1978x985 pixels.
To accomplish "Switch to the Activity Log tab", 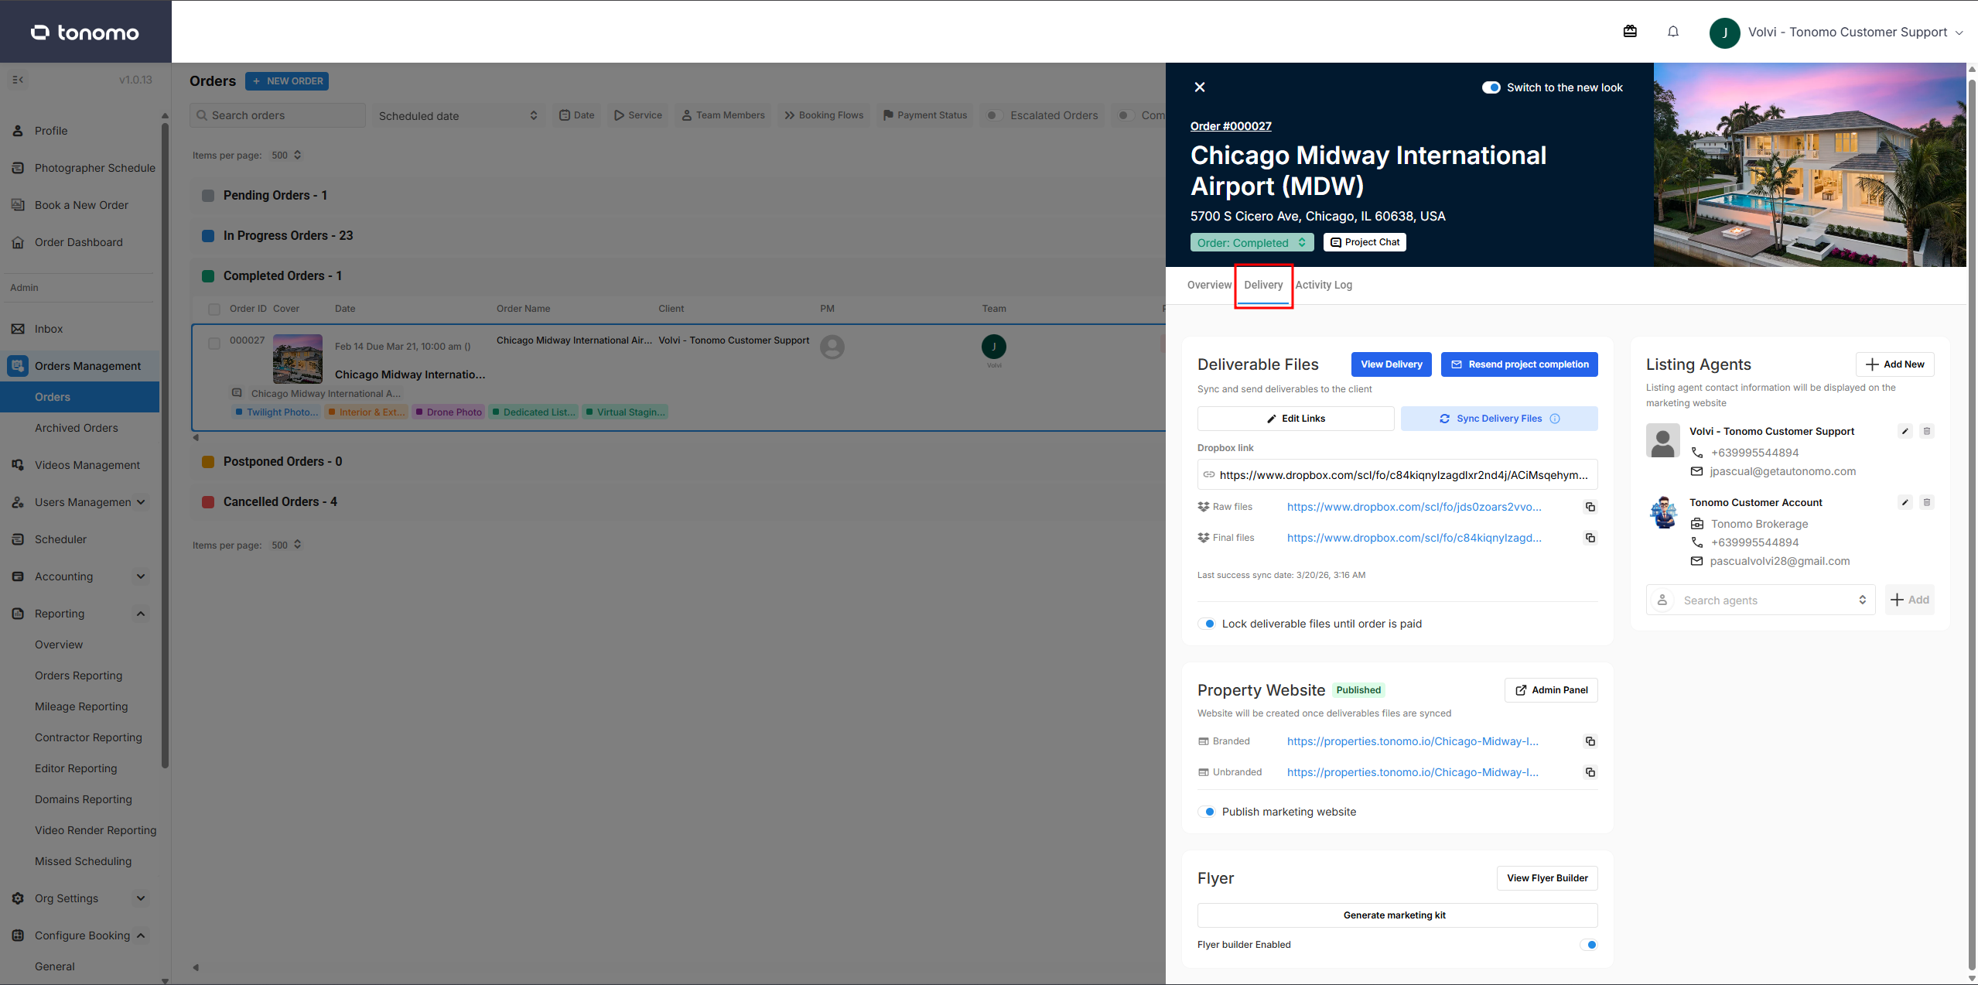I will (1324, 285).
